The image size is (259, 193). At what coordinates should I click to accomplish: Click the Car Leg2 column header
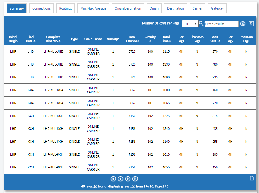tap(230, 39)
